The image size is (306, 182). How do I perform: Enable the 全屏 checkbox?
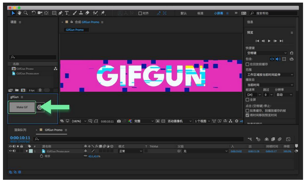(248, 100)
